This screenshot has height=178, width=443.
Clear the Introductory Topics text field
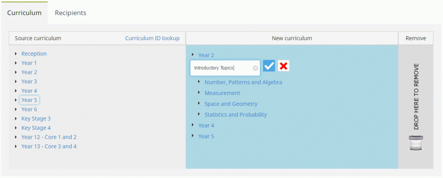pyautogui.click(x=255, y=68)
